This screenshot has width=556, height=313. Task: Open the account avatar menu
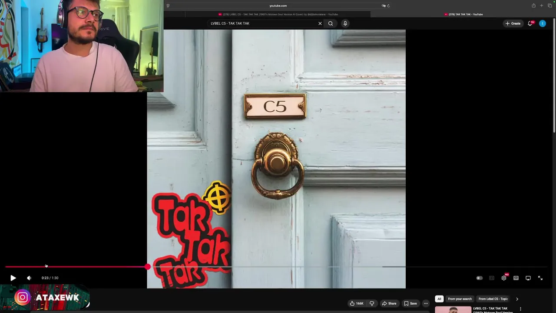(543, 23)
